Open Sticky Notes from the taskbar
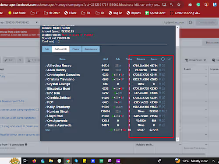 click(x=85, y=161)
